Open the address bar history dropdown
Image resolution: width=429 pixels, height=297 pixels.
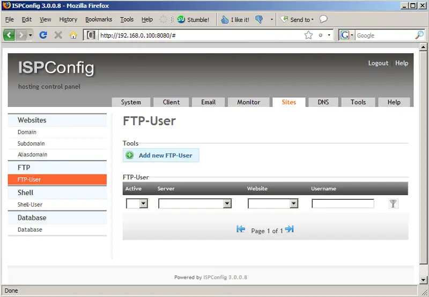click(x=329, y=35)
